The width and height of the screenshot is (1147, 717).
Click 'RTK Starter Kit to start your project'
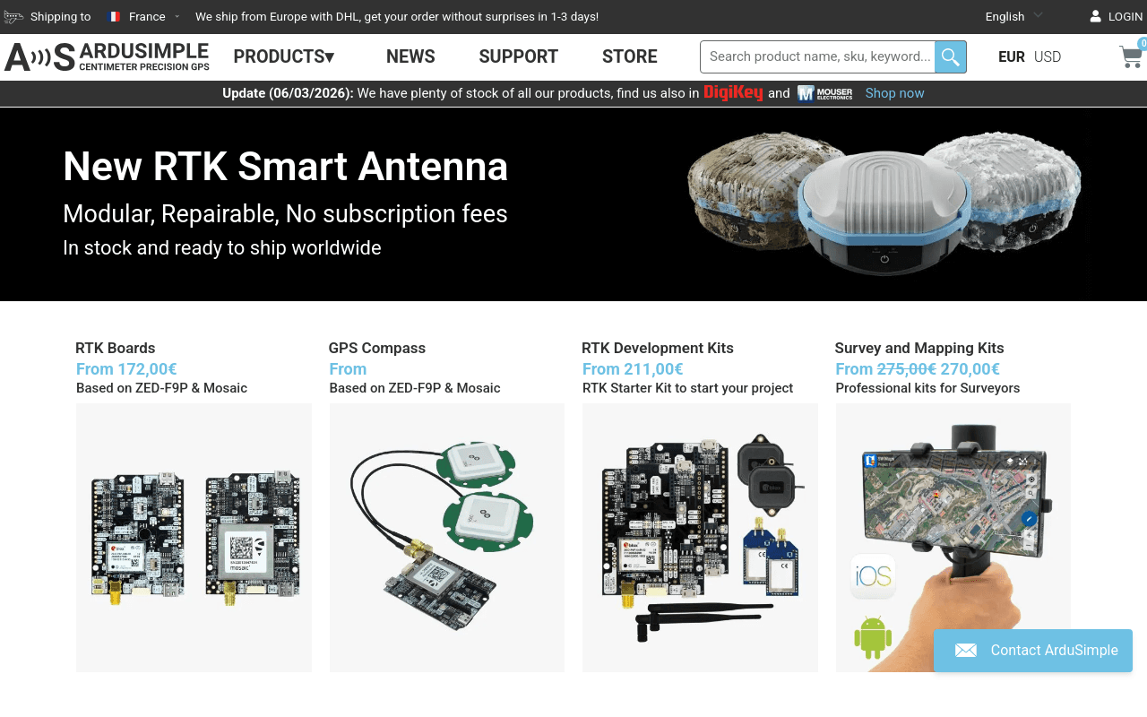tap(688, 388)
